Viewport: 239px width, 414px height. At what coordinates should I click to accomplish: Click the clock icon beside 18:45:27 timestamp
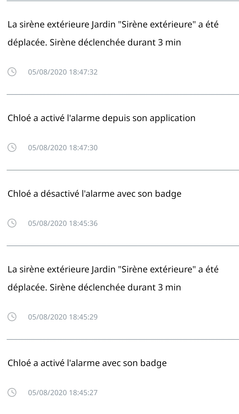(12, 392)
